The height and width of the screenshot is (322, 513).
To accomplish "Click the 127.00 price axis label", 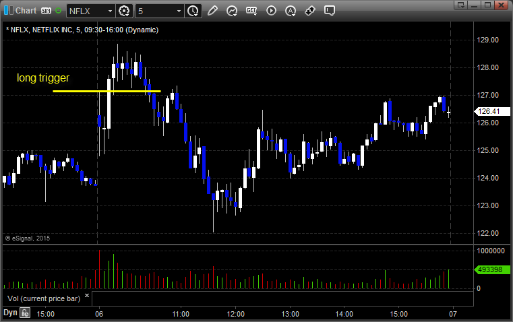I will coord(488,95).
